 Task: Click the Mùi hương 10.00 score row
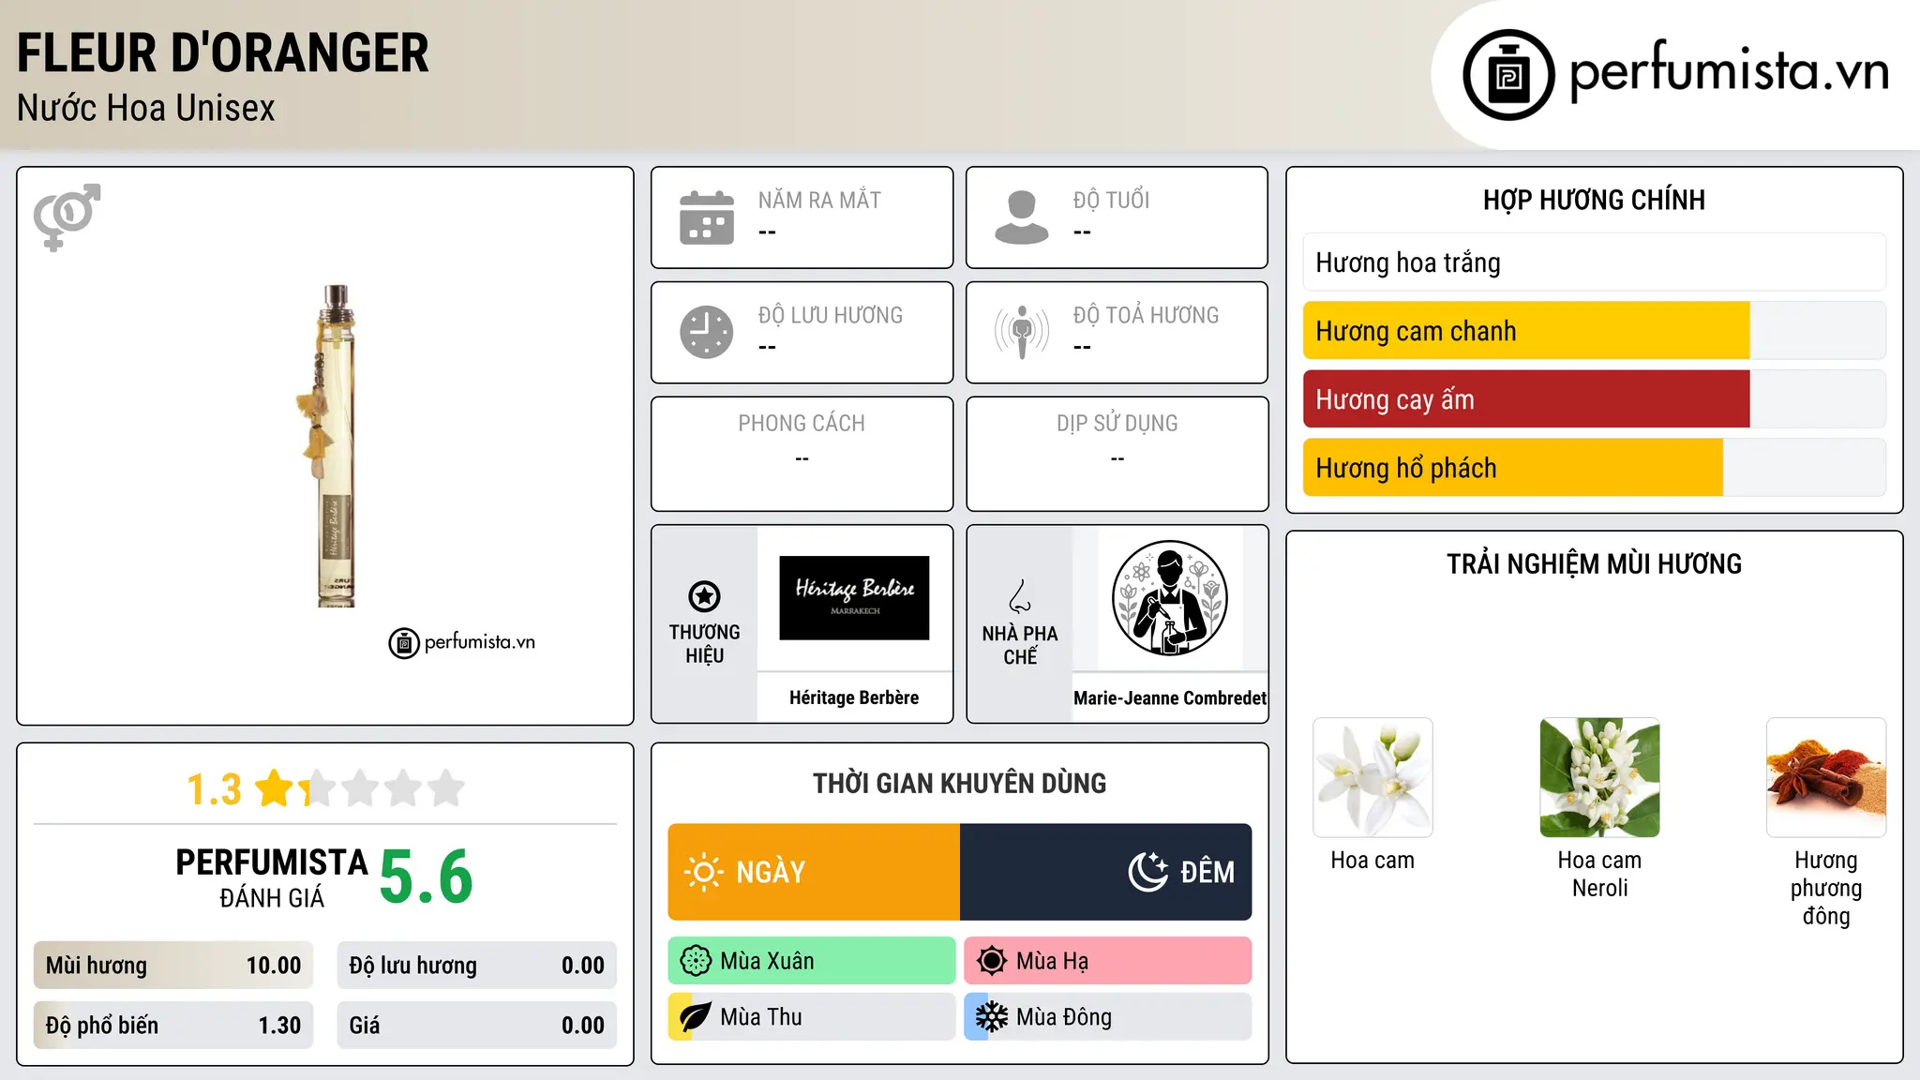coord(173,966)
